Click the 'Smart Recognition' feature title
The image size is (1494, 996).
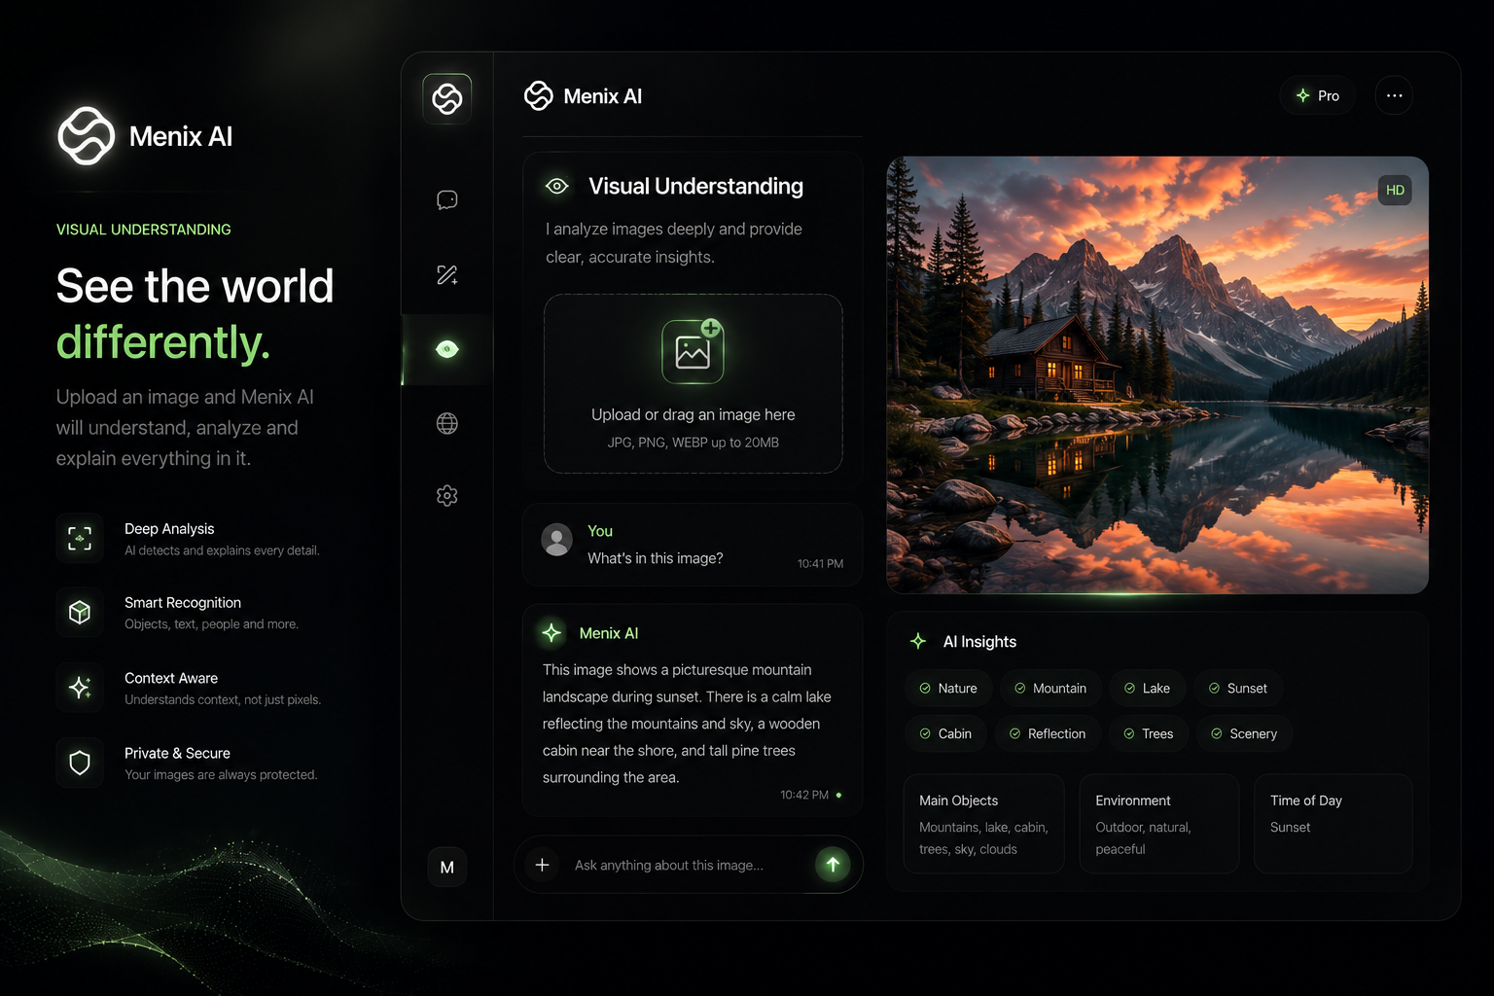point(183,603)
